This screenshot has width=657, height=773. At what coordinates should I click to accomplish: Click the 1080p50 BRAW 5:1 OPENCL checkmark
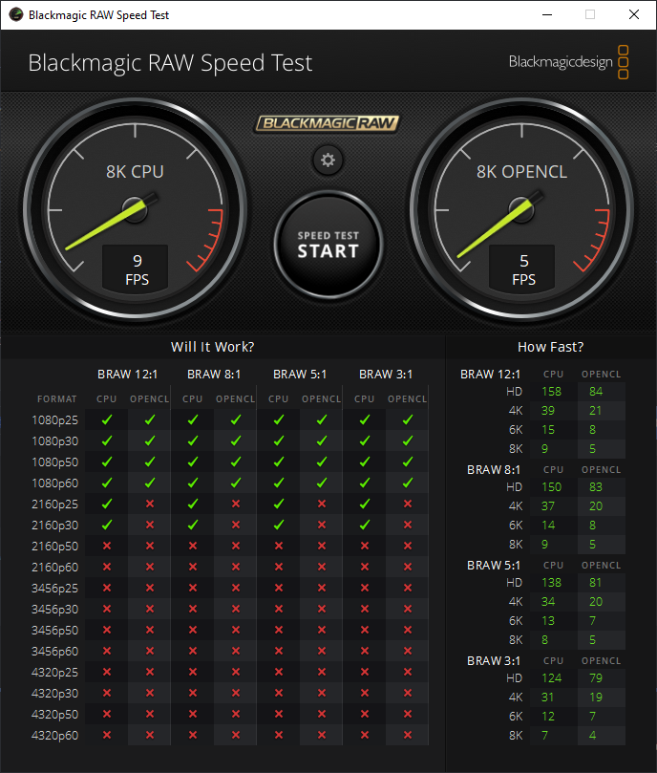tap(322, 462)
